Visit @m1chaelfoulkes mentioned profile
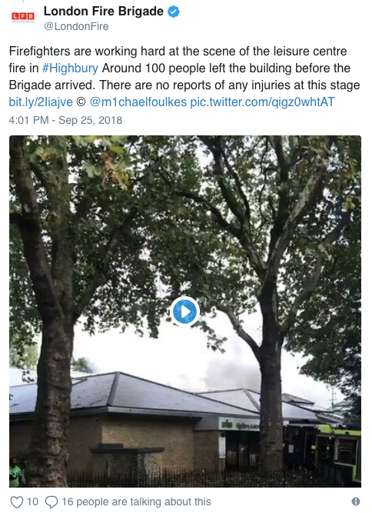This screenshot has width=372, height=513. pos(138,102)
